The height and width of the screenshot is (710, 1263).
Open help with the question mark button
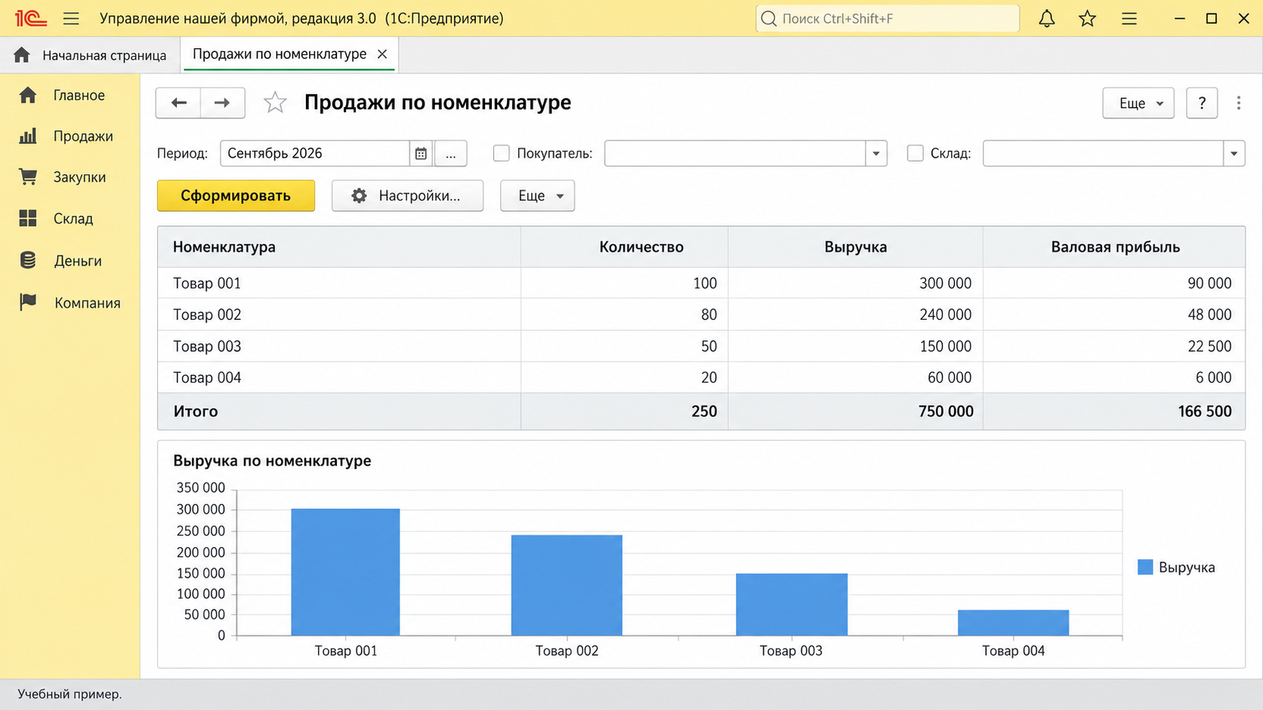1202,103
